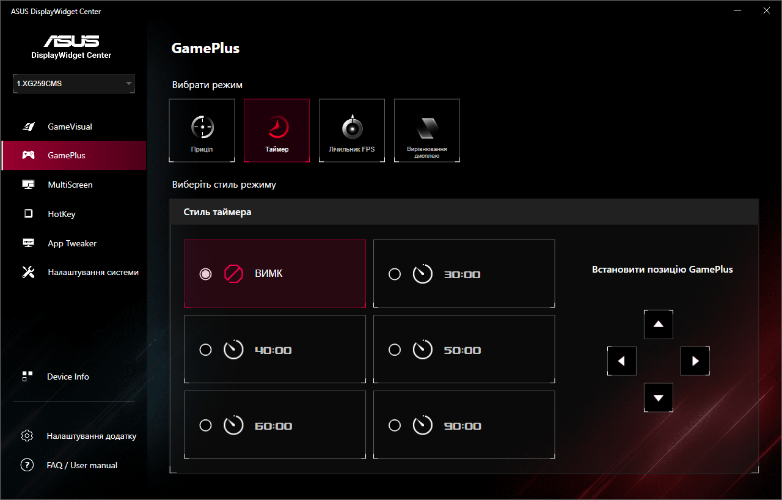This screenshot has height=500, width=782.
Task: Click the Налаштування системи wrench icon
Action: [x=29, y=272]
